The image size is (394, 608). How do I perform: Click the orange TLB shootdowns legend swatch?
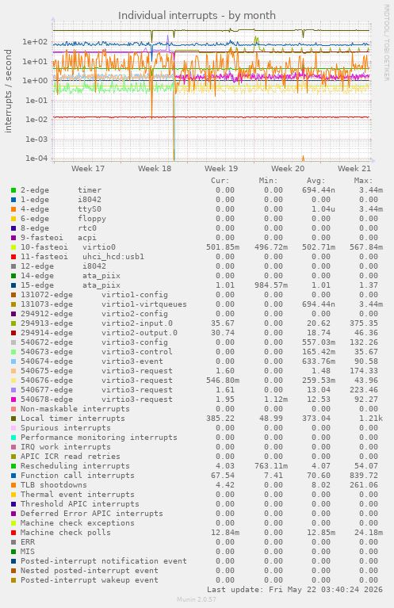coord(13,485)
